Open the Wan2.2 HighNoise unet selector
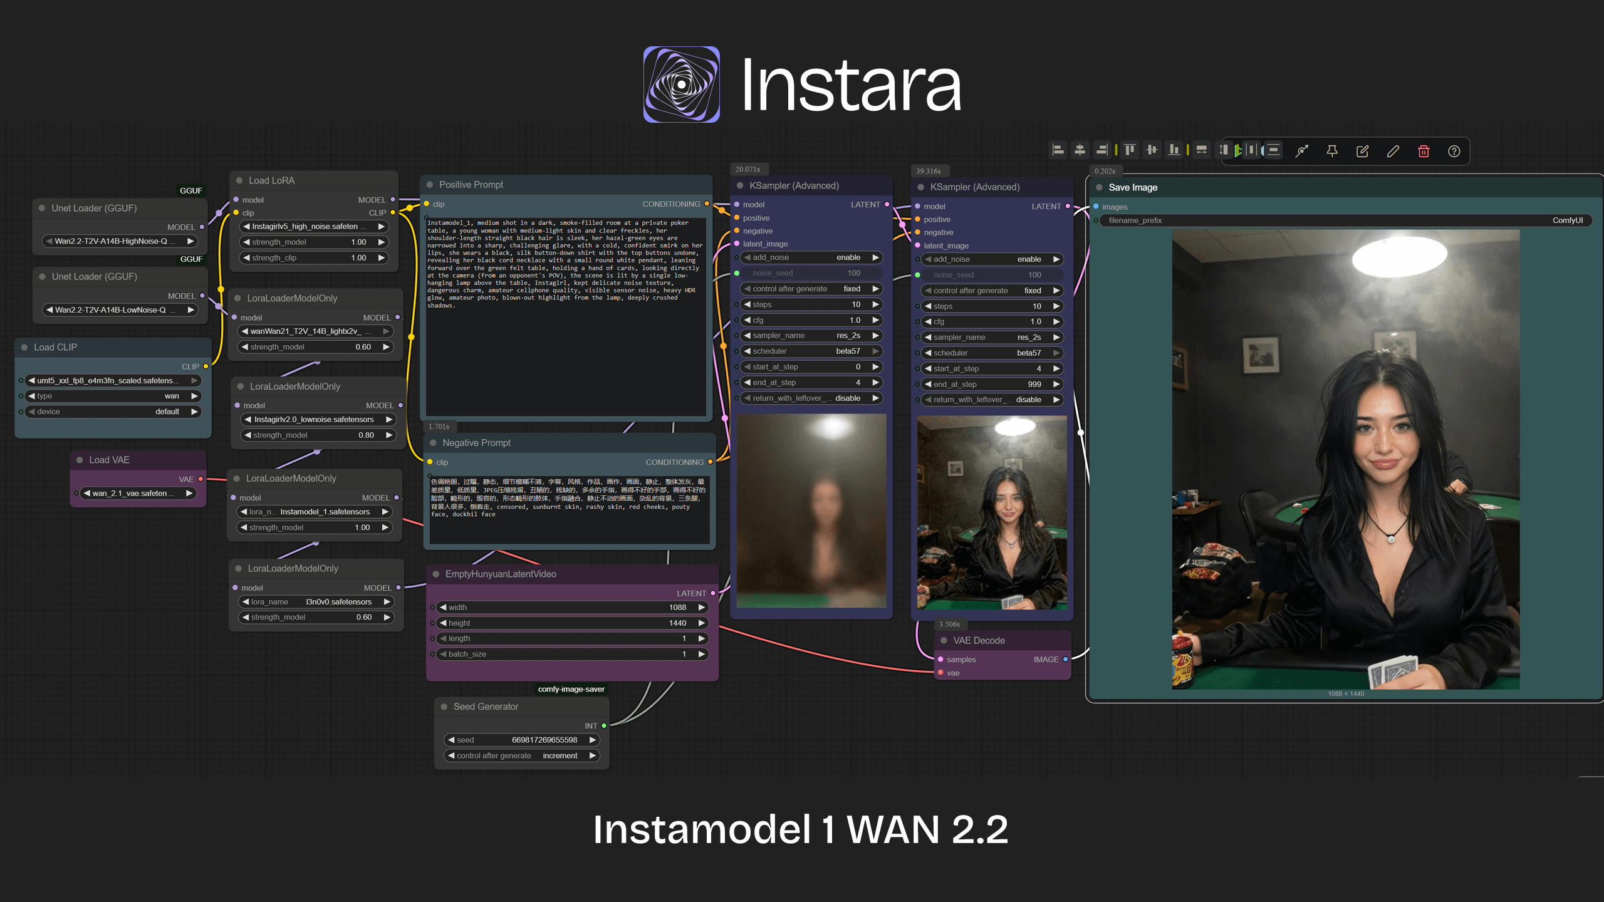The height and width of the screenshot is (902, 1604). [120, 241]
